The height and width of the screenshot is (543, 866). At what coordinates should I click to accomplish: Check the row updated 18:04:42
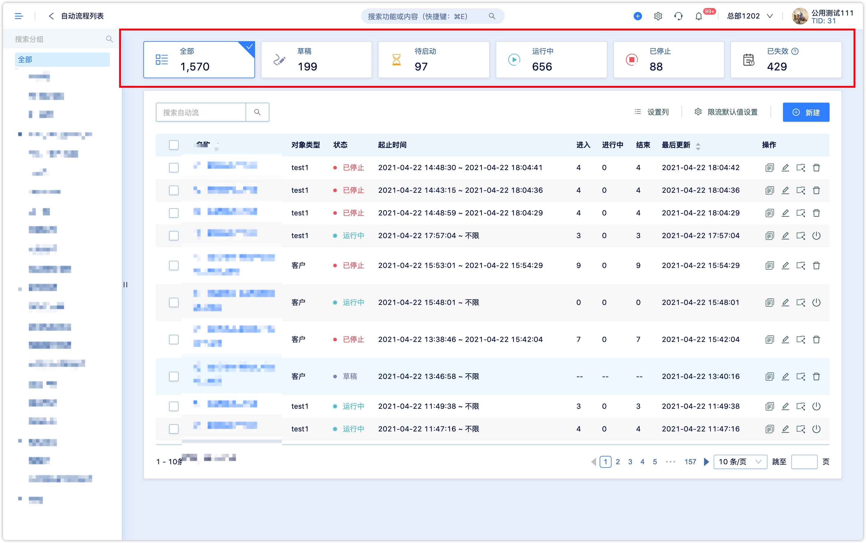pyautogui.click(x=173, y=168)
